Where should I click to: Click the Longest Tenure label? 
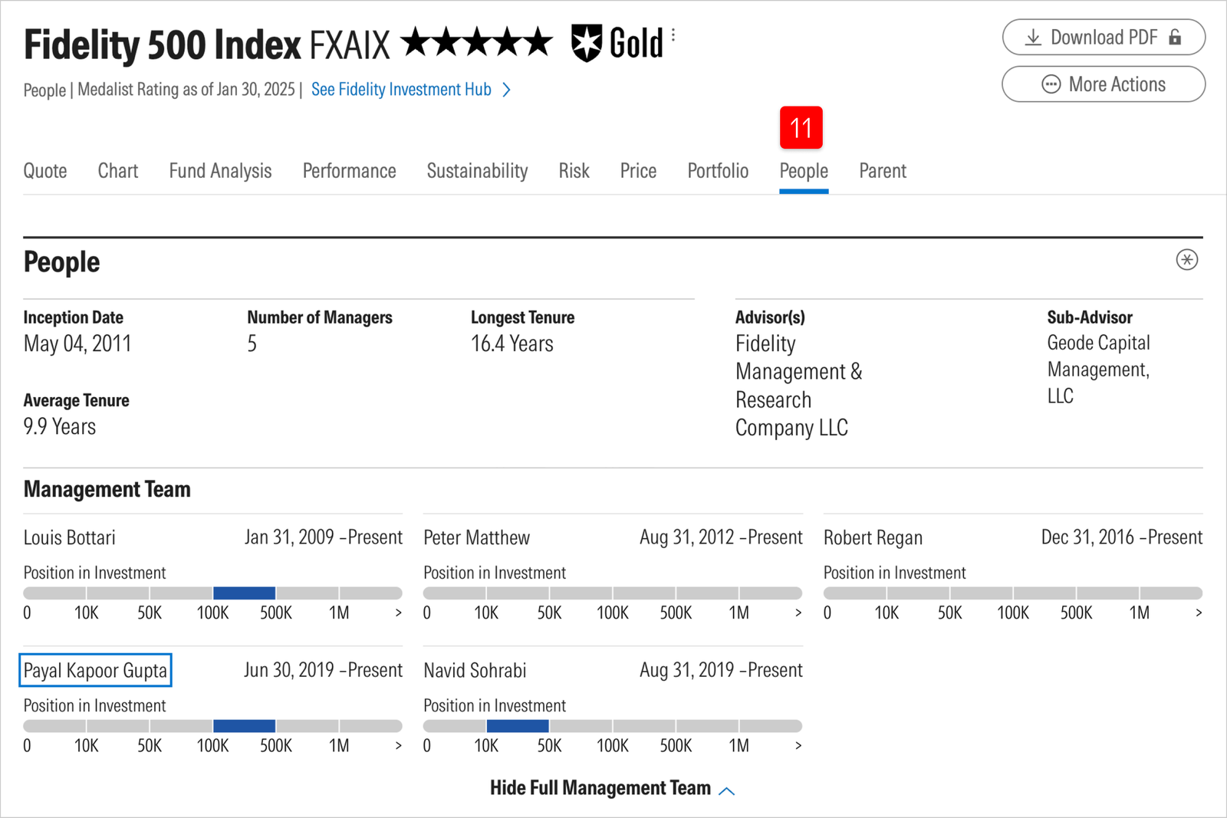523,317
